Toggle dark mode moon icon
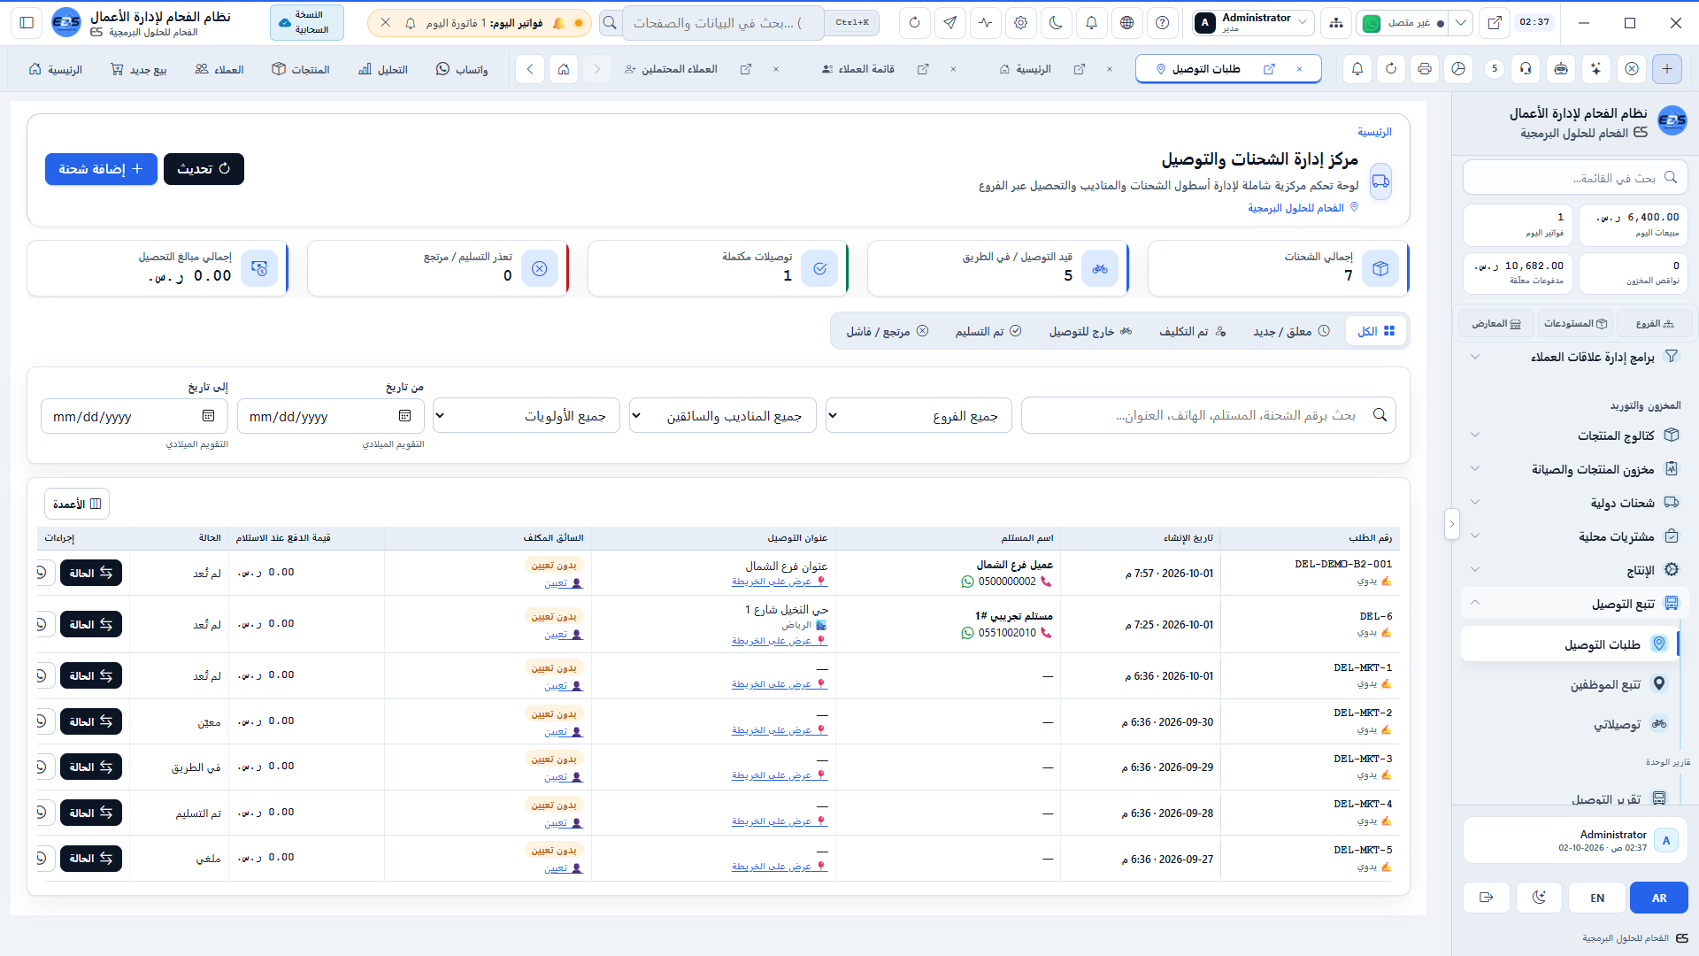The height and width of the screenshot is (956, 1699). pyautogui.click(x=1056, y=23)
